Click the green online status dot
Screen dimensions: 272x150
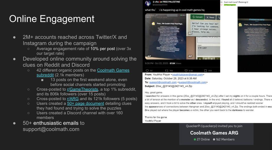195,139
